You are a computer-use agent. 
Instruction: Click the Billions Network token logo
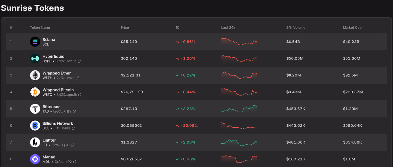pos(35,125)
